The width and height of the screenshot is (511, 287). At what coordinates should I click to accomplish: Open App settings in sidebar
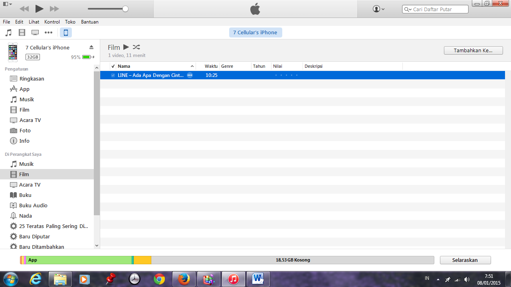point(20,89)
